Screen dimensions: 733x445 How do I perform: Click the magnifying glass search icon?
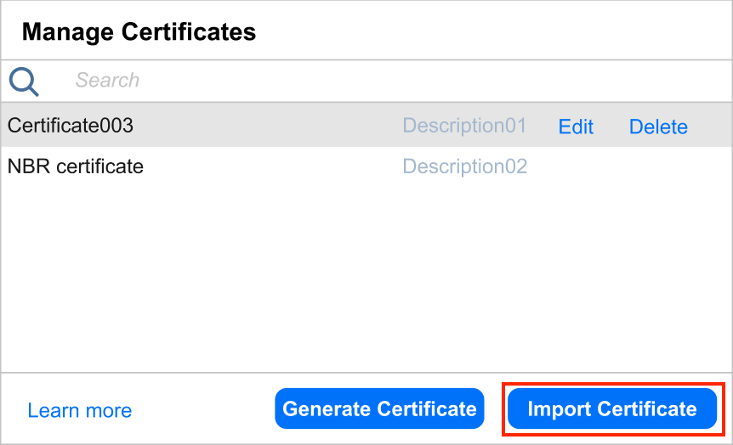[24, 82]
